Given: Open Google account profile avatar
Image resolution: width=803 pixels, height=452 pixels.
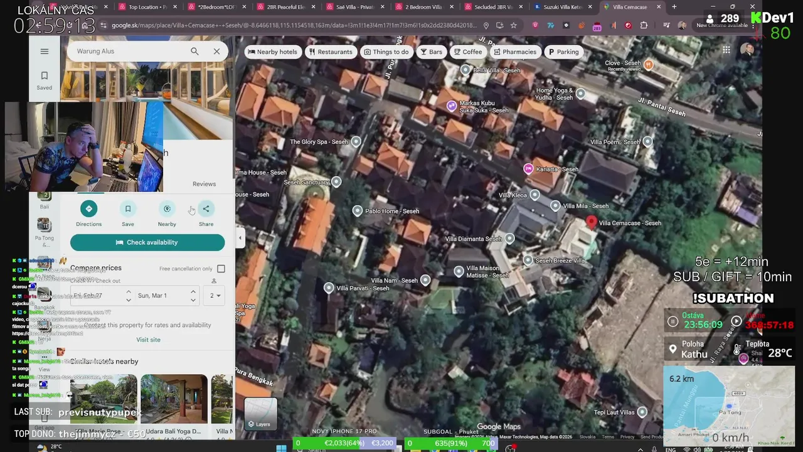Looking at the screenshot, I should click(x=747, y=50).
